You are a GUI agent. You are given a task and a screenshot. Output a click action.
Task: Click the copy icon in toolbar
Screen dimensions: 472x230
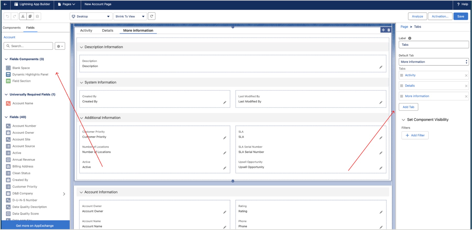click(30, 16)
